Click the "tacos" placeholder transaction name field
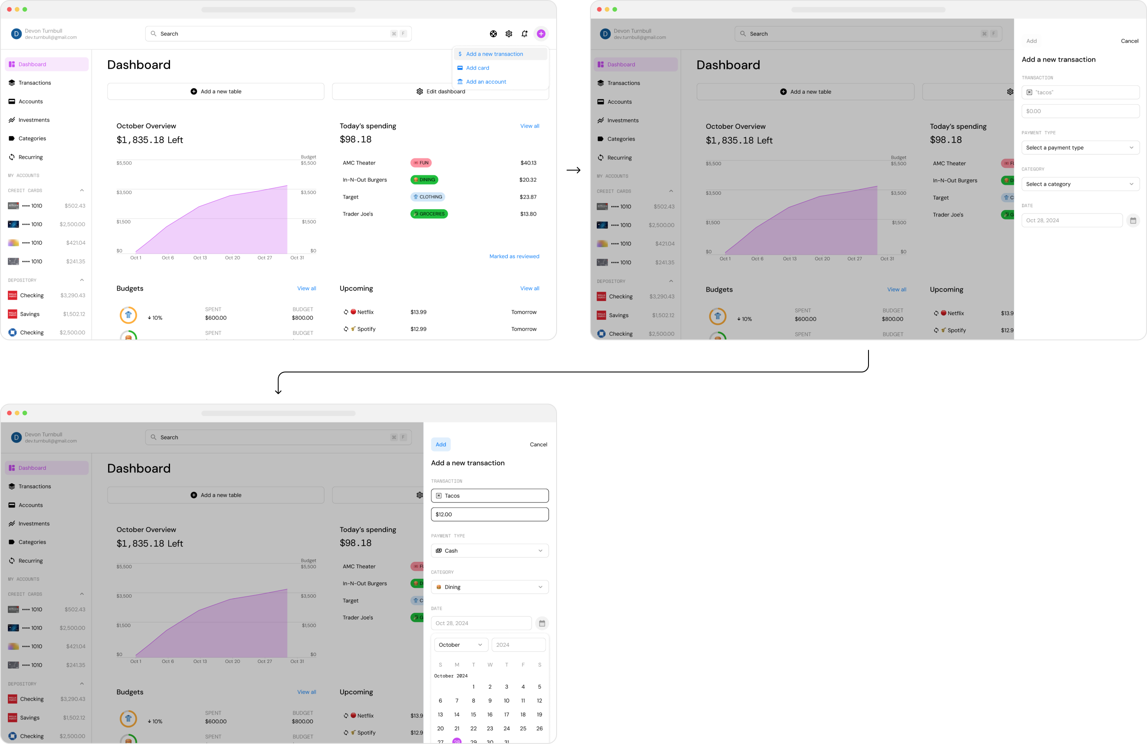Viewport: 1147px width, 744px height. pos(1081,92)
